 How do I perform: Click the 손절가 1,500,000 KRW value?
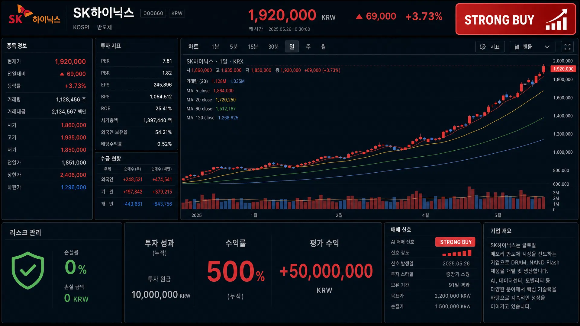point(453,307)
